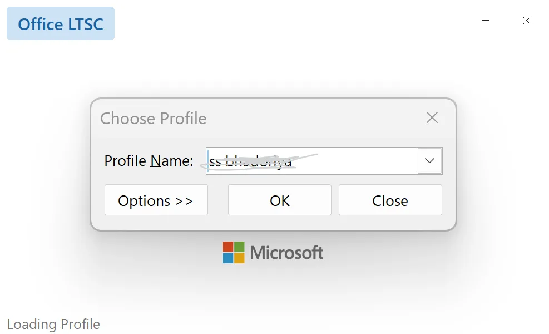549x334 pixels.
Task: Click the minimize icon of the window
Action: coord(485,21)
